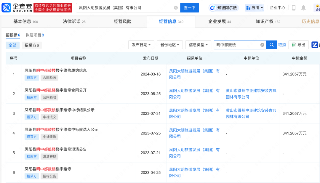This screenshot has width=320, height=183.
Task: Expand the 省份地区 filter dropdown
Action: pyautogui.click(x=169, y=45)
